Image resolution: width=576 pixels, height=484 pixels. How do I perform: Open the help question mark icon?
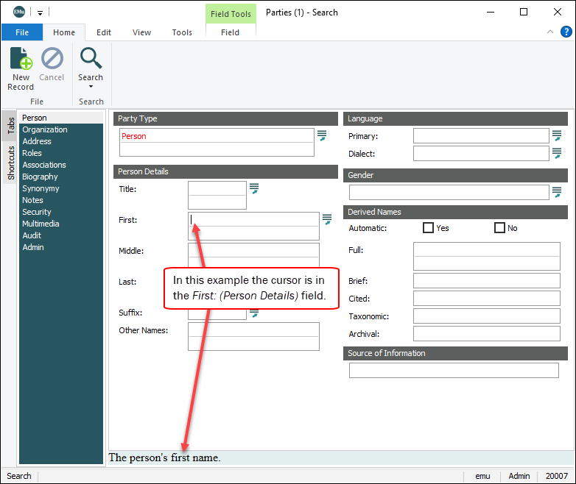[566, 32]
